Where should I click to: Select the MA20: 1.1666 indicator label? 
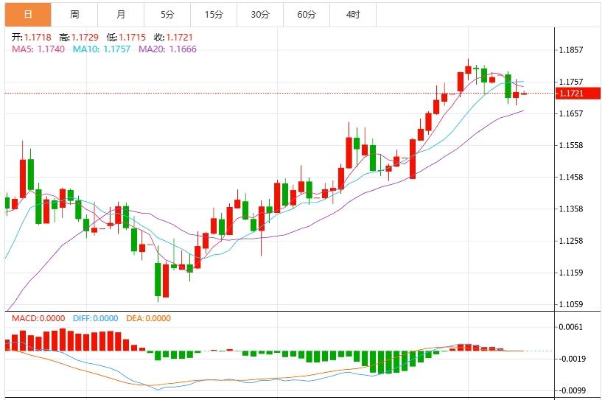pos(167,49)
